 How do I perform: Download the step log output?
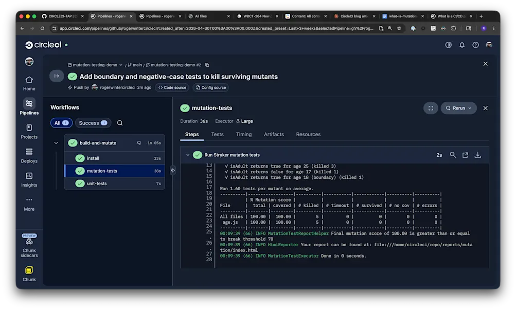[x=477, y=155]
